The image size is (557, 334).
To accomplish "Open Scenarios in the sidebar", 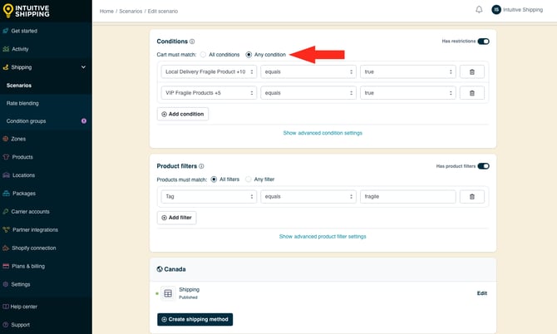I will pyautogui.click(x=19, y=86).
